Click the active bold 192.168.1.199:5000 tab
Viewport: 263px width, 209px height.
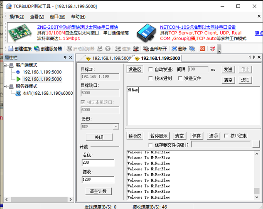click(x=158, y=58)
